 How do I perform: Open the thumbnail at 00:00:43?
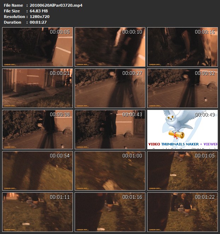click(x=110, y=130)
